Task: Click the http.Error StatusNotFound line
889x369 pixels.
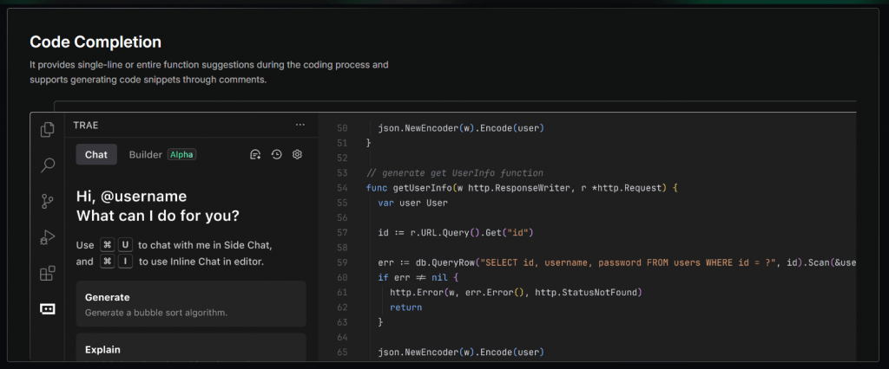Action: click(516, 293)
